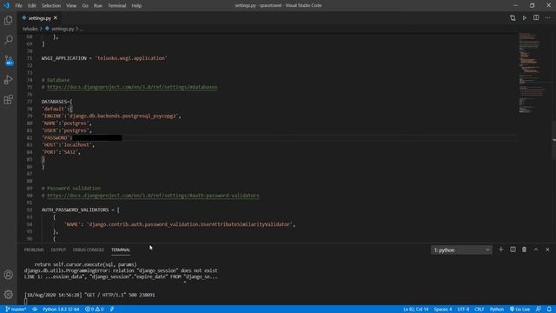The height and width of the screenshot is (313, 556).
Task: Click the UTF-8 encoding indicator
Action: pyautogui.click(x=463, y=310)
